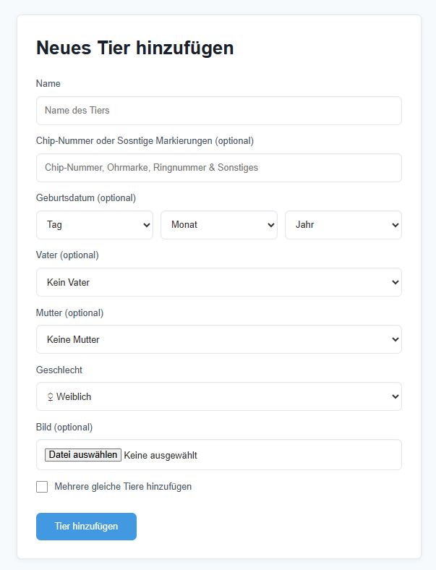Click the chevron arrow on Vater select
436x570 pixels.
click(396, 282)
